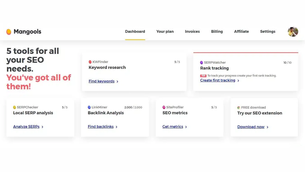Switch to the Billing tab
This screenshot has height=172, width=305.
pos(217,32)
